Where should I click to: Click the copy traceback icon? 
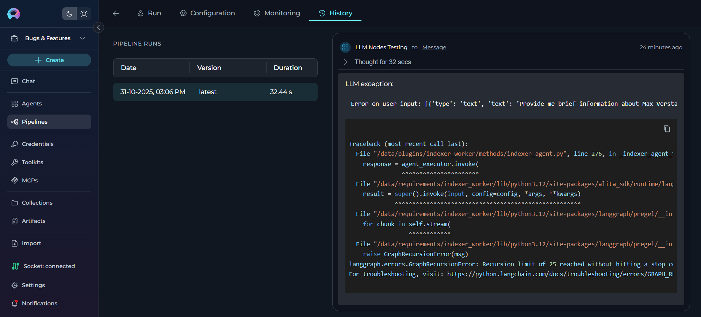[x=667, y=129]
